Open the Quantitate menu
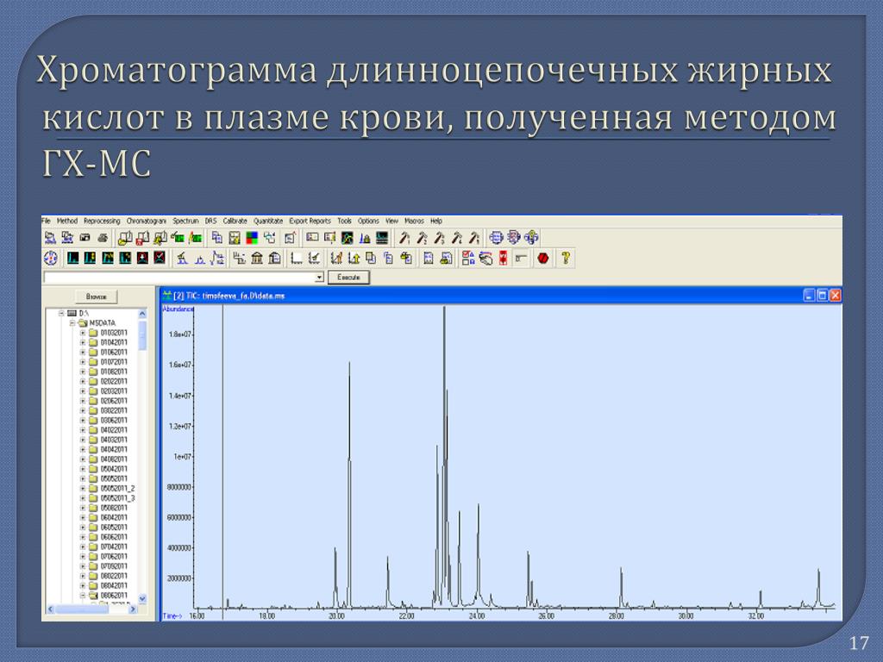The image size is (883, 662). click(268, 222)
